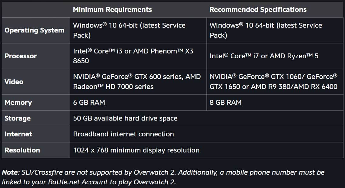Click the minimum Windows 10 64-bit cell

tap(129, 30)
